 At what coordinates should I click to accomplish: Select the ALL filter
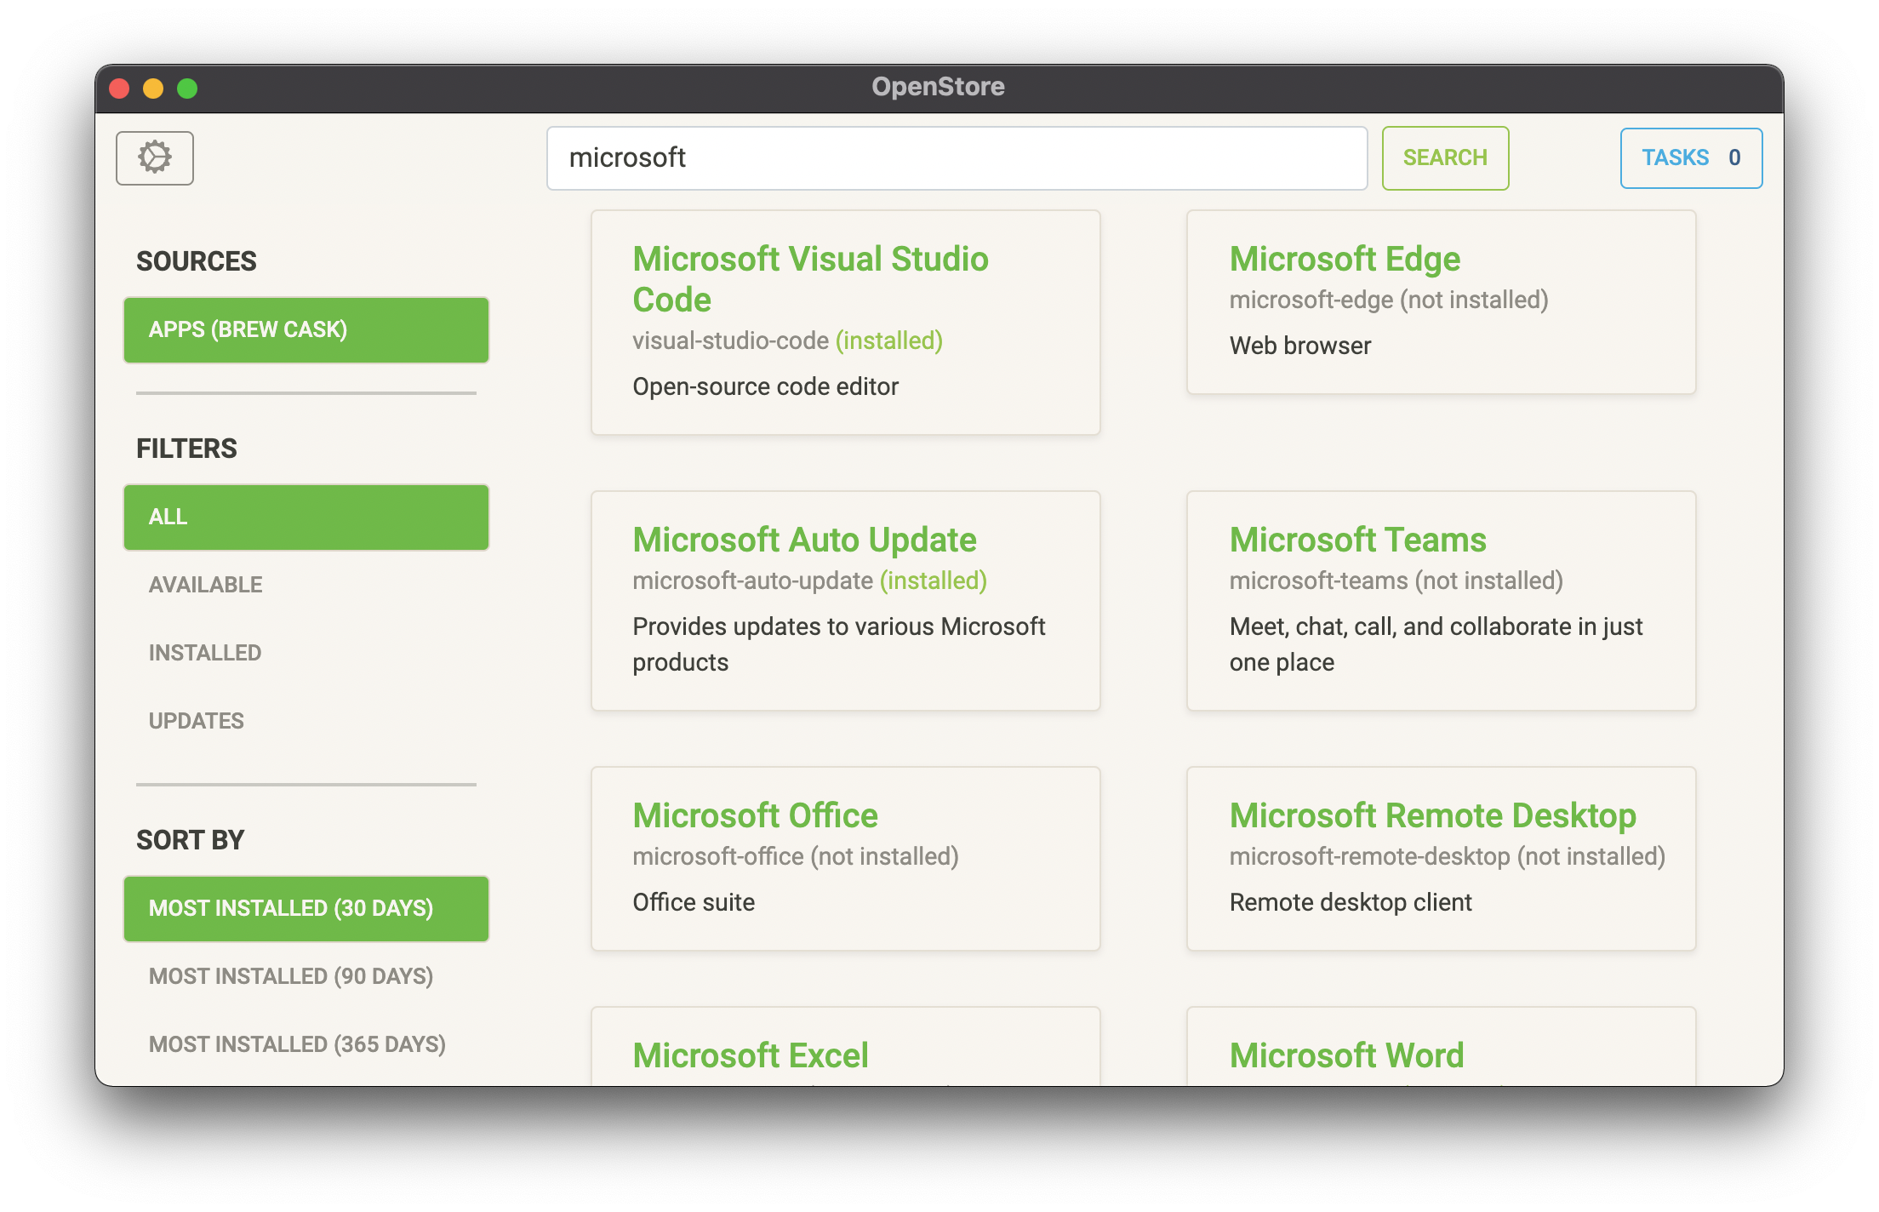coord(306,517)
